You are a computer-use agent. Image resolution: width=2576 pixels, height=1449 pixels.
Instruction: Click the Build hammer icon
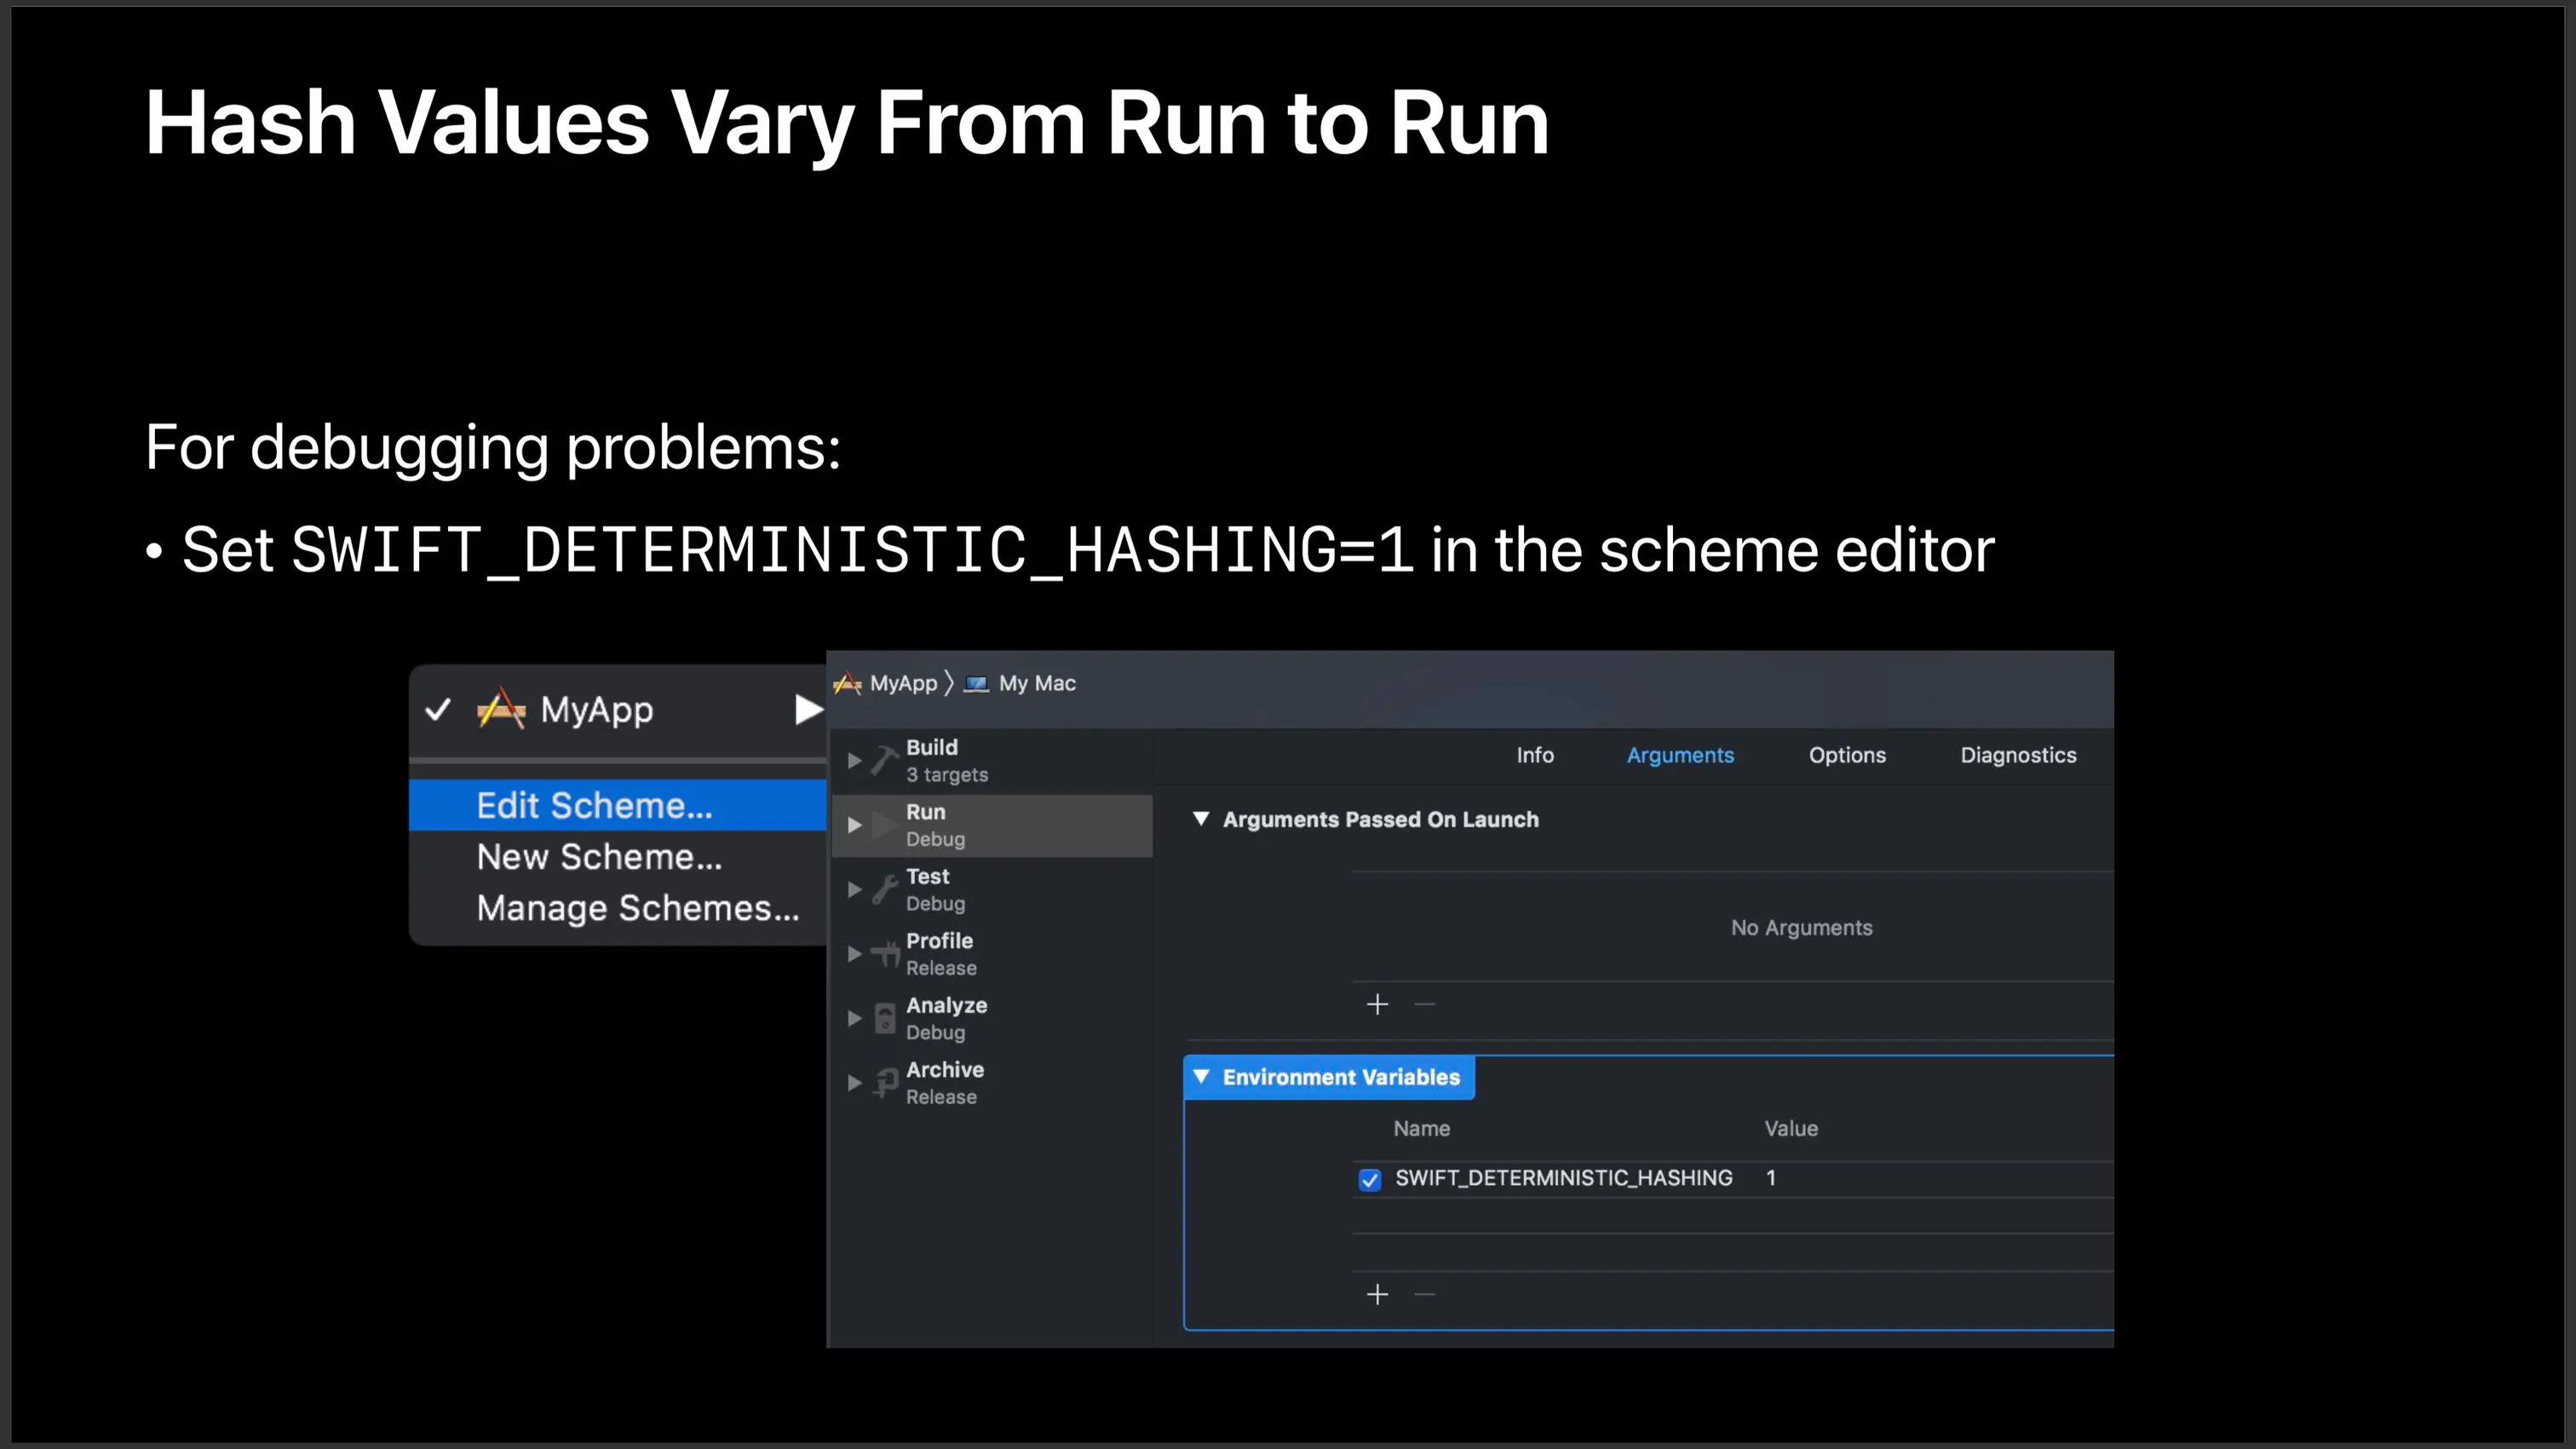(885, 760)
